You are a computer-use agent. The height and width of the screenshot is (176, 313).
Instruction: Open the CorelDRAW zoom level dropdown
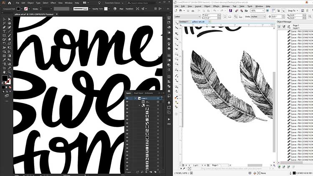(263, 11)
